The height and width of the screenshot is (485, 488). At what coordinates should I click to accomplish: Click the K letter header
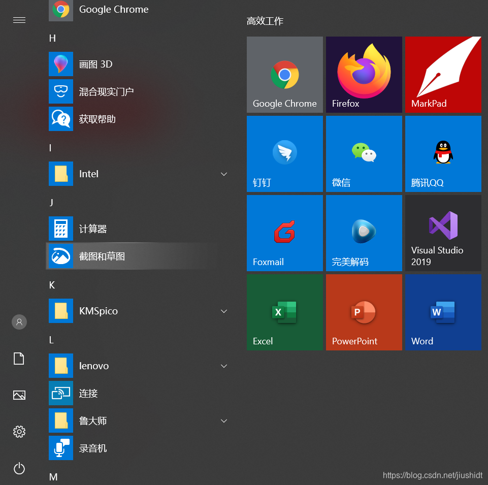tap(52, 285)
